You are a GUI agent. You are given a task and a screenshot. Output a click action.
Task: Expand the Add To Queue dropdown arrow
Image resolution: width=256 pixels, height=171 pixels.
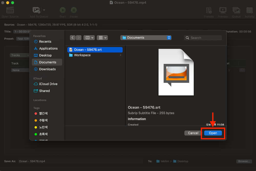tap(44, 10)
